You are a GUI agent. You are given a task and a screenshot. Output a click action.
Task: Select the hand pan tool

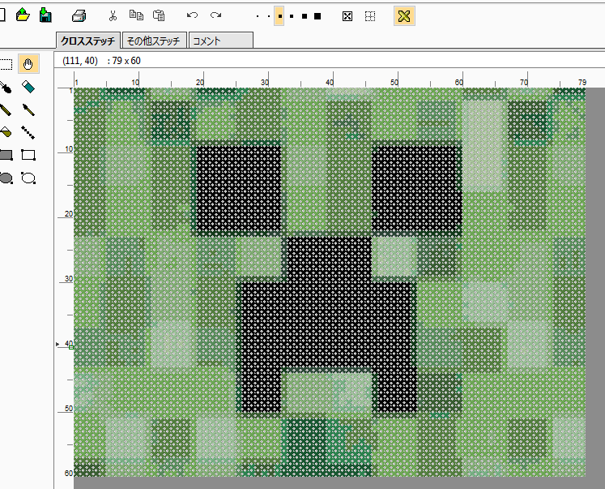pyautogui.click(x=28, y=64)
